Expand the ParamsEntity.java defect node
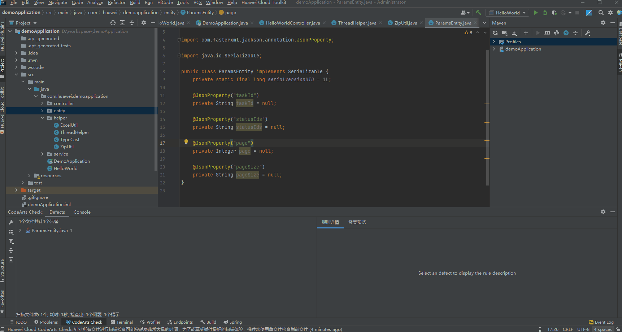 [20, 231]
